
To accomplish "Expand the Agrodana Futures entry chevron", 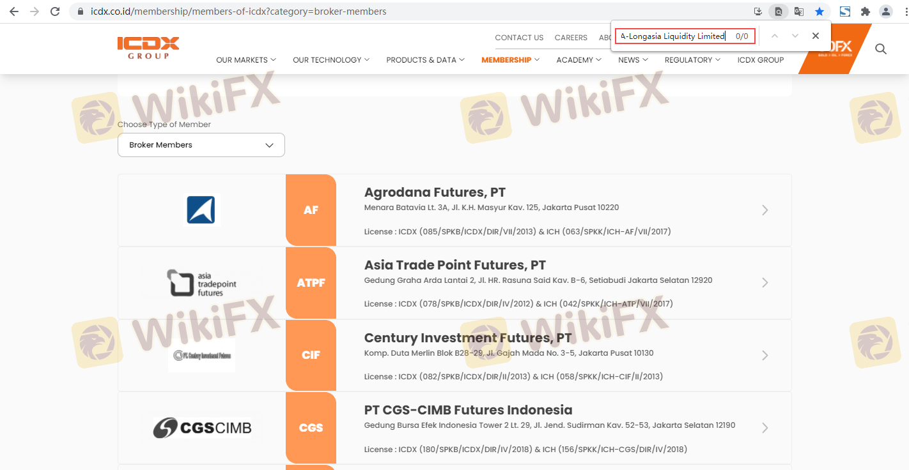I will pos(765,210).
